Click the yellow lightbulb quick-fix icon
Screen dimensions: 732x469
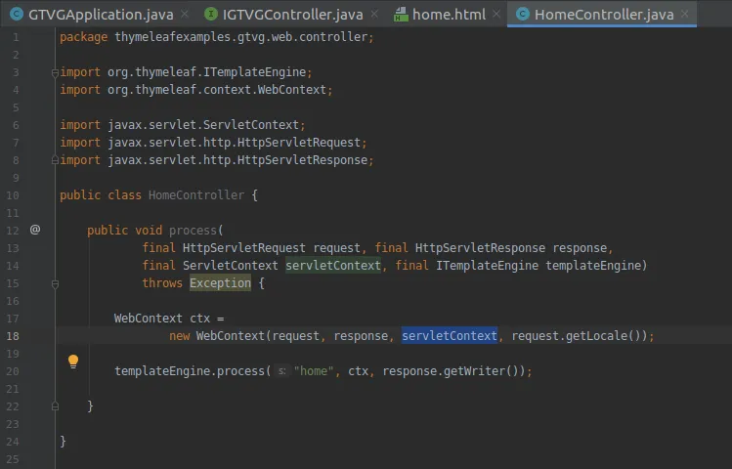pyautogui.click(x=73, y=362)
